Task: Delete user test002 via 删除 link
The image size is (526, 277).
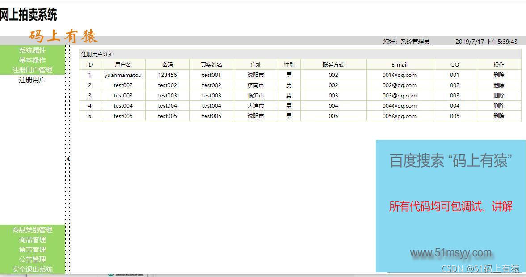Action: click(499, 85)
